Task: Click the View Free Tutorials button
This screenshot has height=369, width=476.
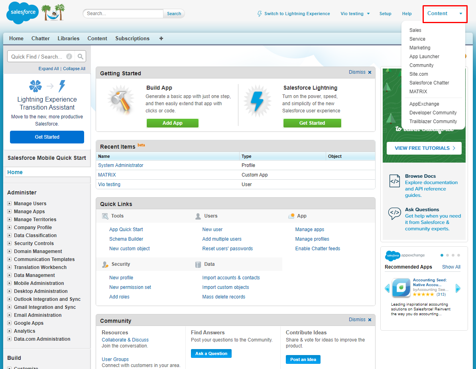Action: (424, 148)
